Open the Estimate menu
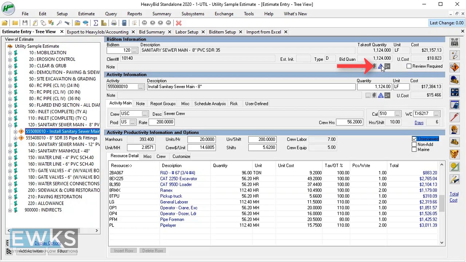Image resolution: width=466 pixels, height=262 pixels. click(86, 14)
